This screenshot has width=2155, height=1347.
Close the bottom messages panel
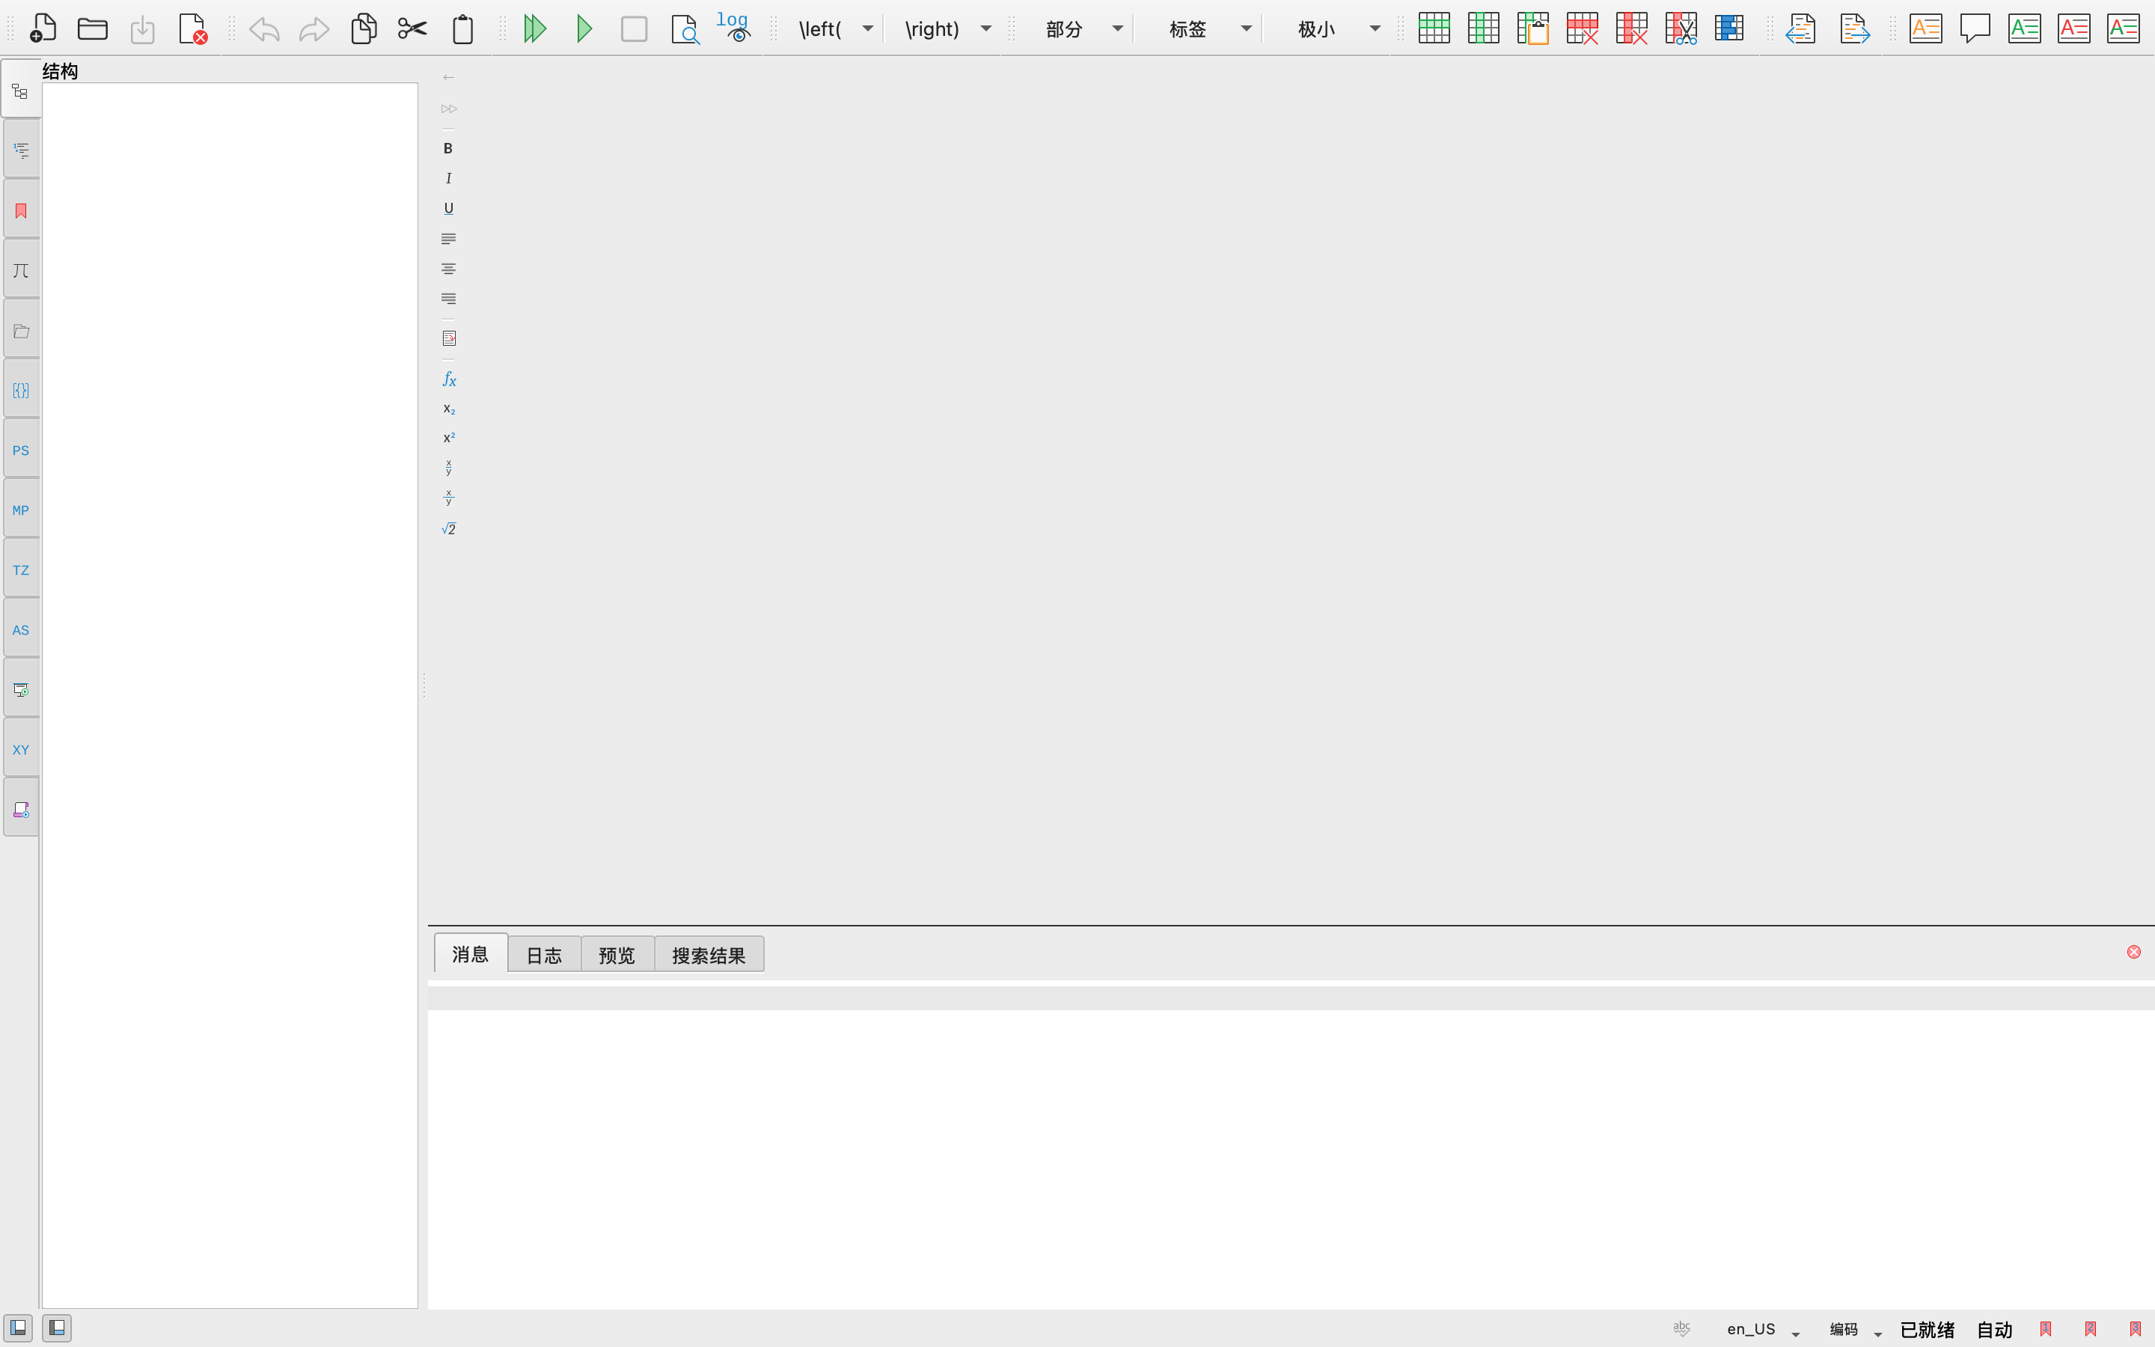point(2133,953)
